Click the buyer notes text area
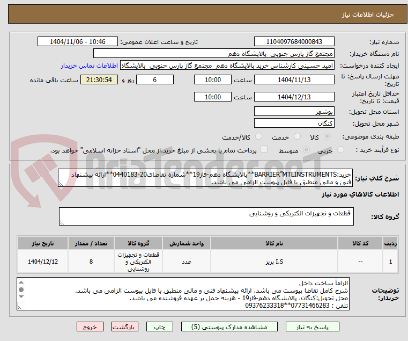 (x=183, y=294)
